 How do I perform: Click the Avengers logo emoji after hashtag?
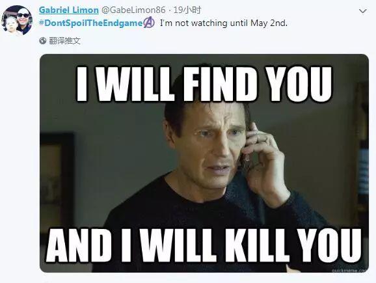(x=149, y=22)
